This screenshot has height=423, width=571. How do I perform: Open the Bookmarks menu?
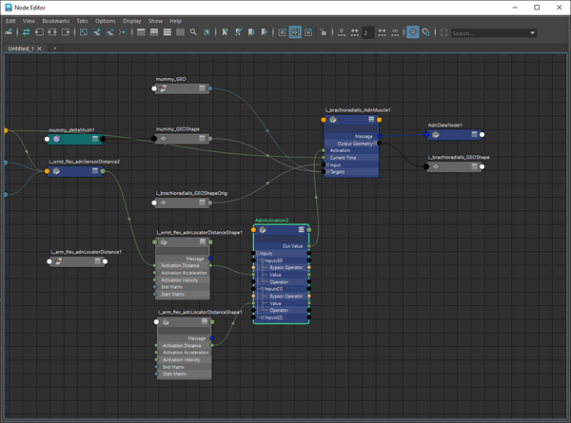(57, 20)
